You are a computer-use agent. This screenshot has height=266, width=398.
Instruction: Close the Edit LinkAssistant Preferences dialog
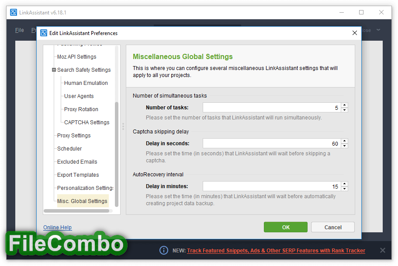pos(355,33)
